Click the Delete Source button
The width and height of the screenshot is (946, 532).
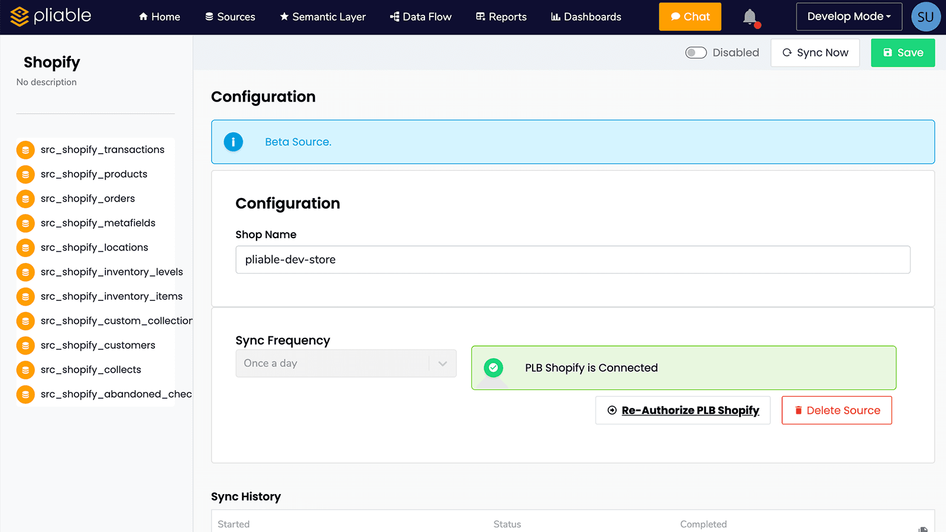[x=837, y=410]
